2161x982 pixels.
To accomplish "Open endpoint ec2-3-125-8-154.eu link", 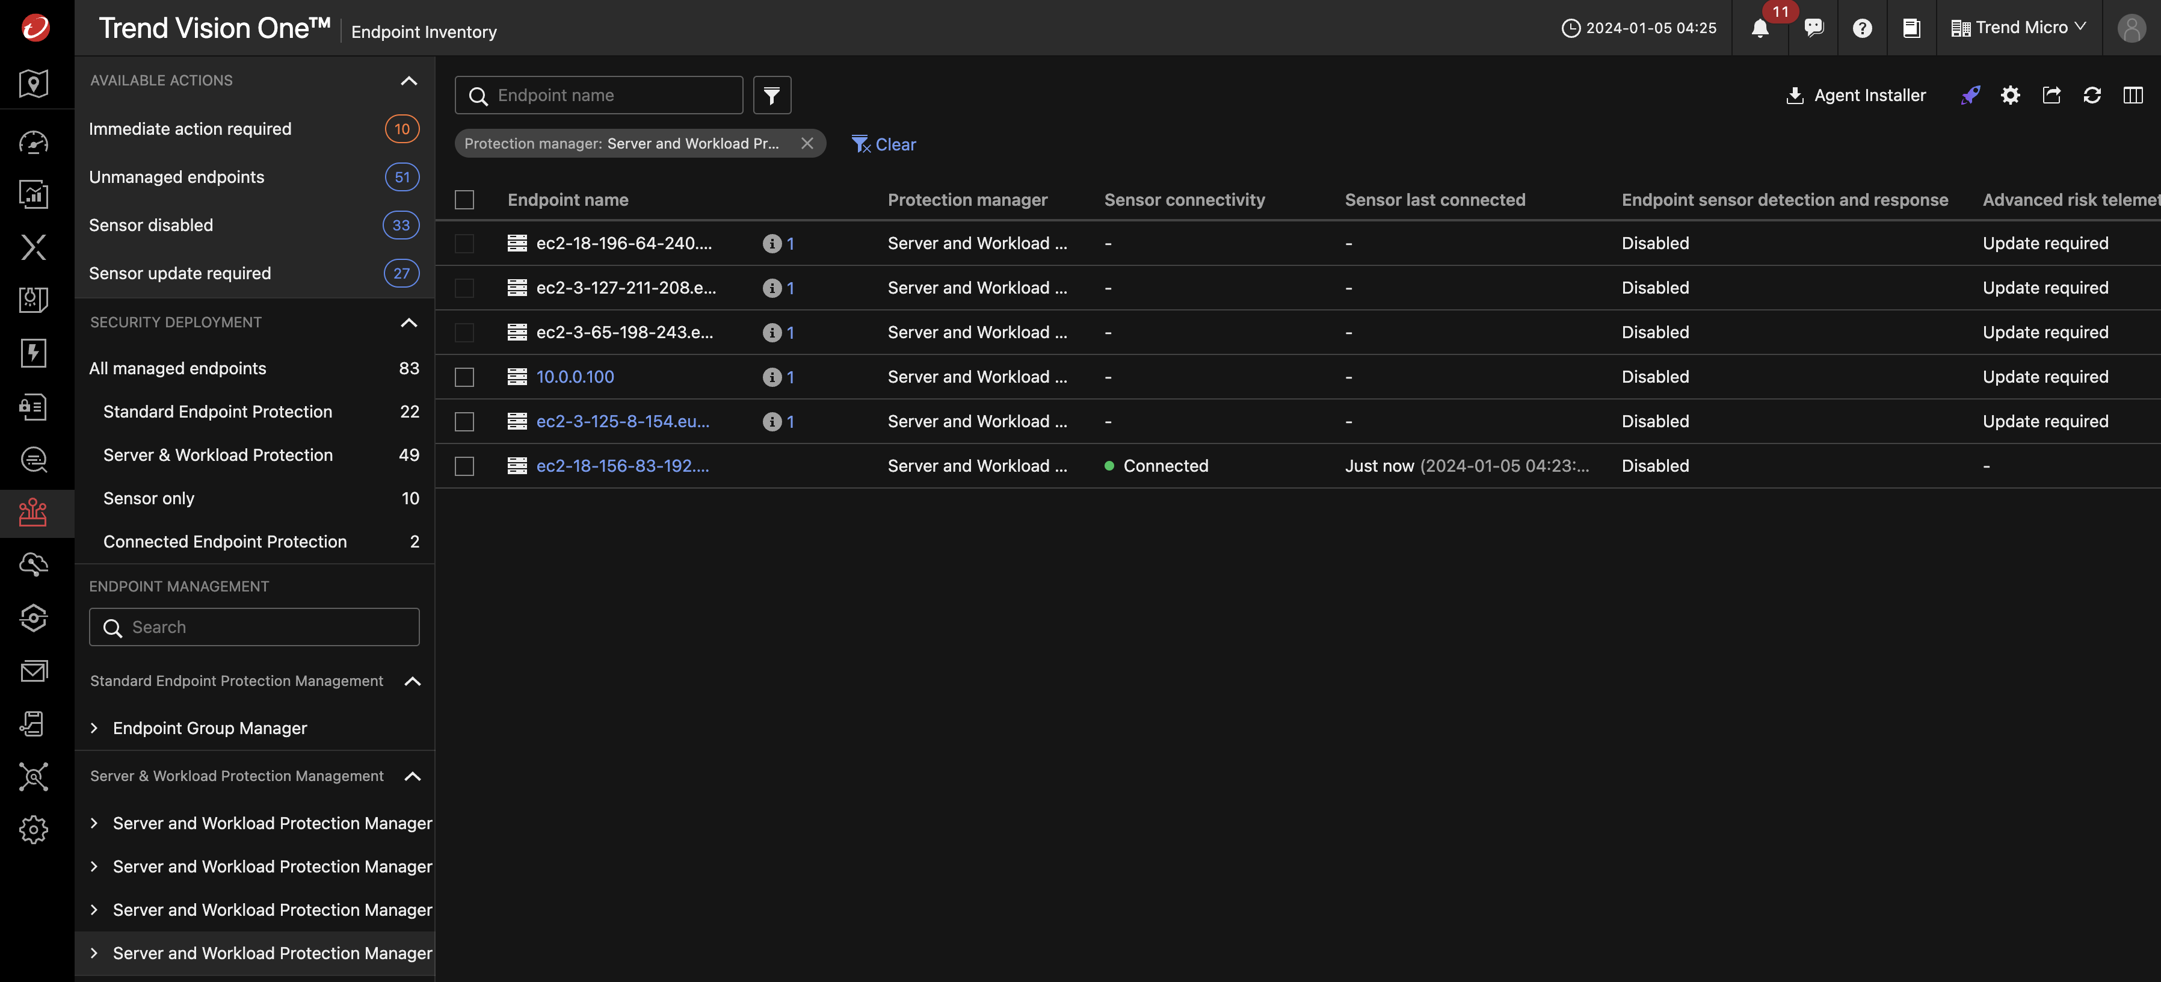I will pos(623,421).
